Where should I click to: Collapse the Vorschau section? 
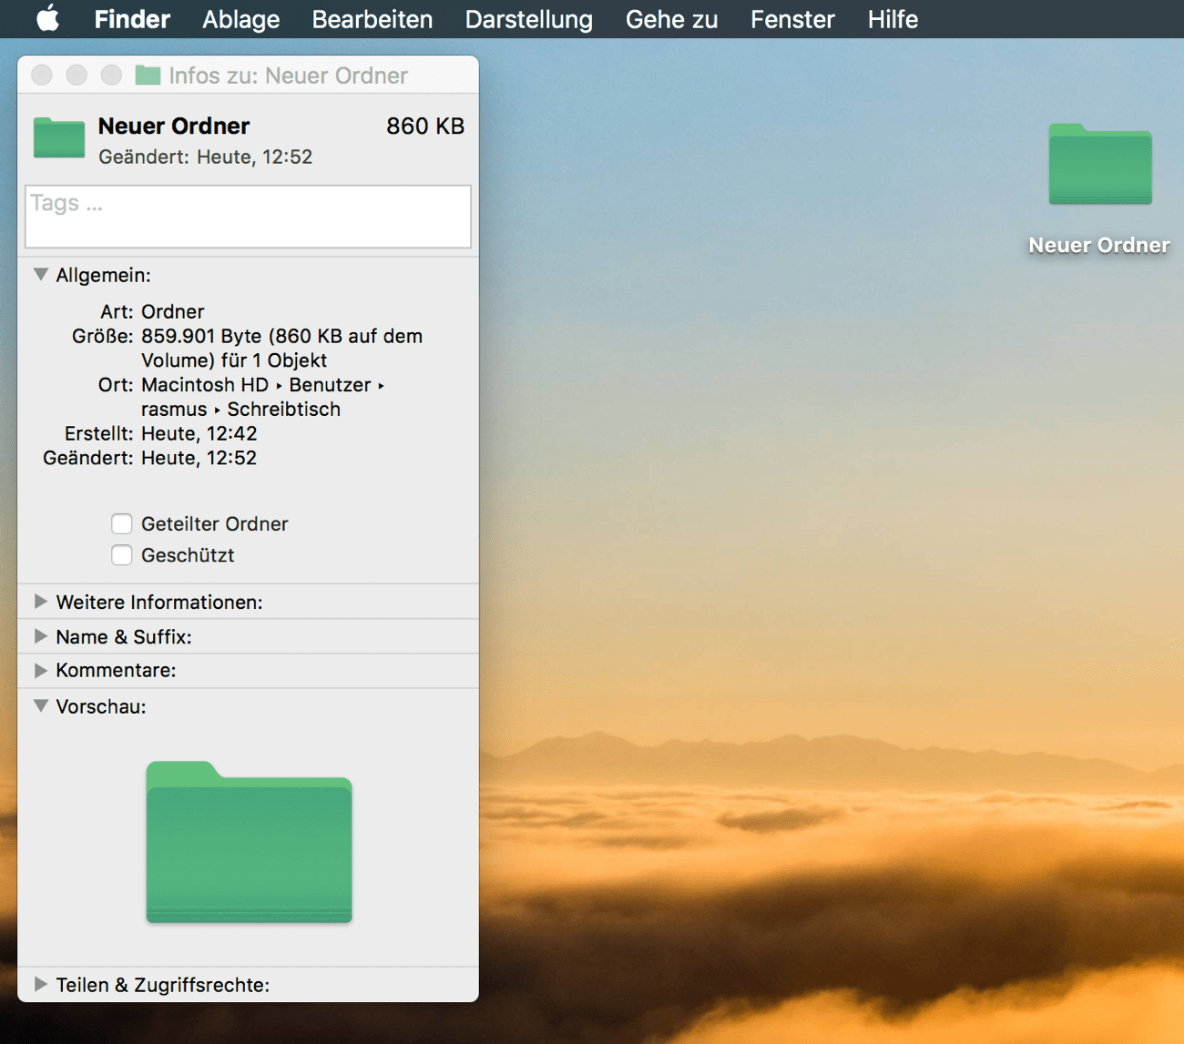coord(41,706)
